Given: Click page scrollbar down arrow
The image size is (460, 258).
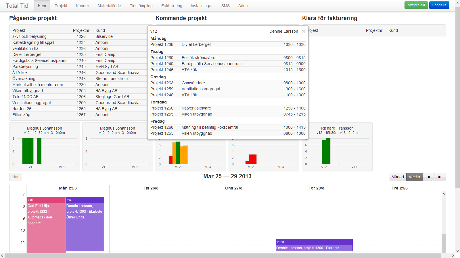Looking at the screenshot, I should click(x=457, y=251).
